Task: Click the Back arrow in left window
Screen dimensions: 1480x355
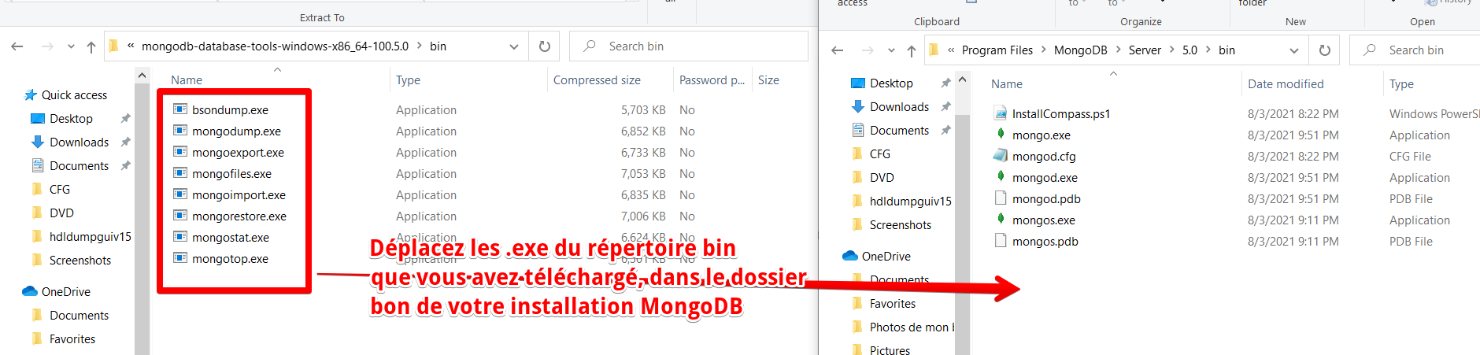Action: click(17, 46)
